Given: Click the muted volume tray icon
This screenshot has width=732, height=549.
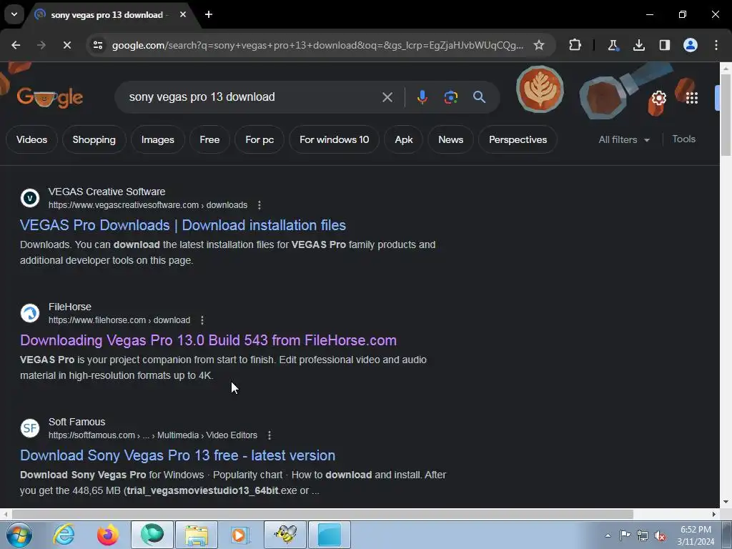Looking at the screenshot, I should point(660,535).
